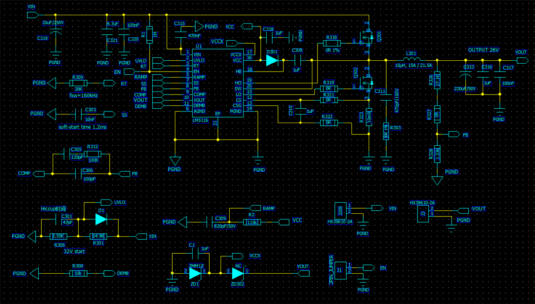Click the 'soft-start time 1.2ms' annotation
535x304 pixels.
tap(83, 127)
